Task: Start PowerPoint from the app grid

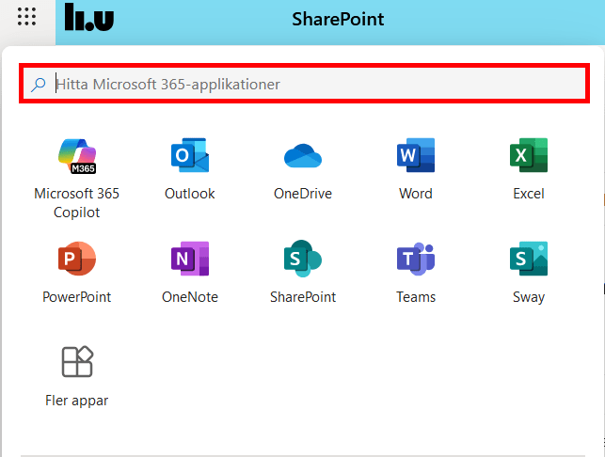Action: tap(77, 259)
